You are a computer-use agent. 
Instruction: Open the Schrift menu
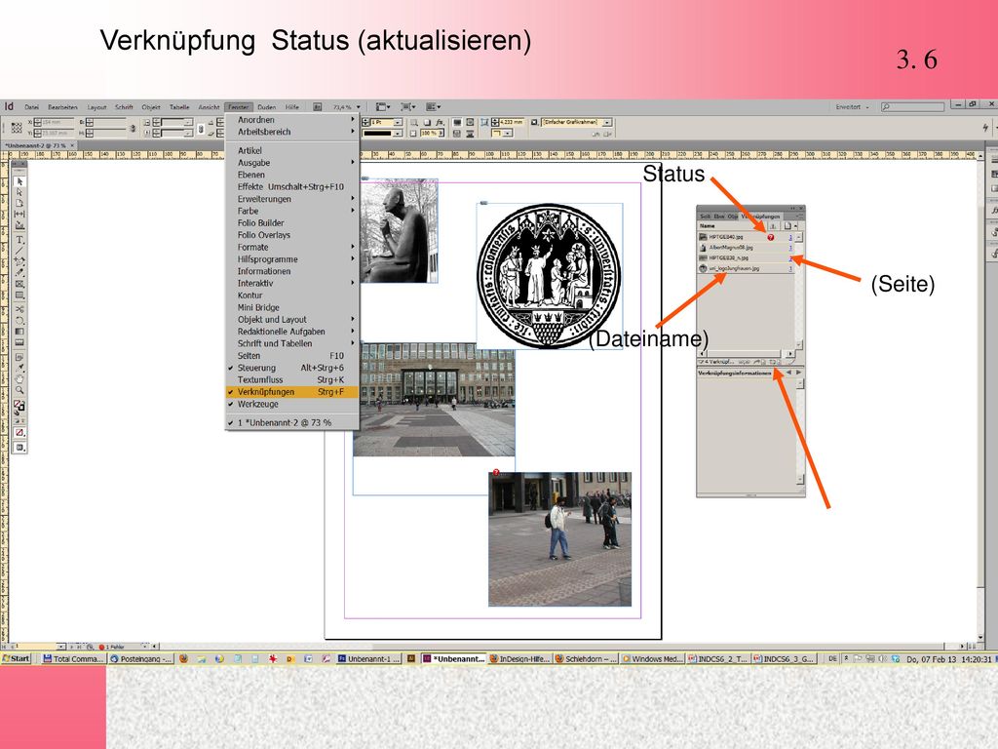(x=124, y=107)
